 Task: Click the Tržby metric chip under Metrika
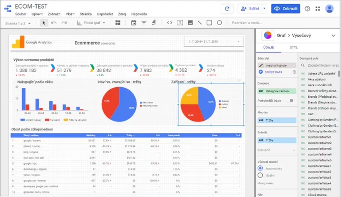click(277, 120)
